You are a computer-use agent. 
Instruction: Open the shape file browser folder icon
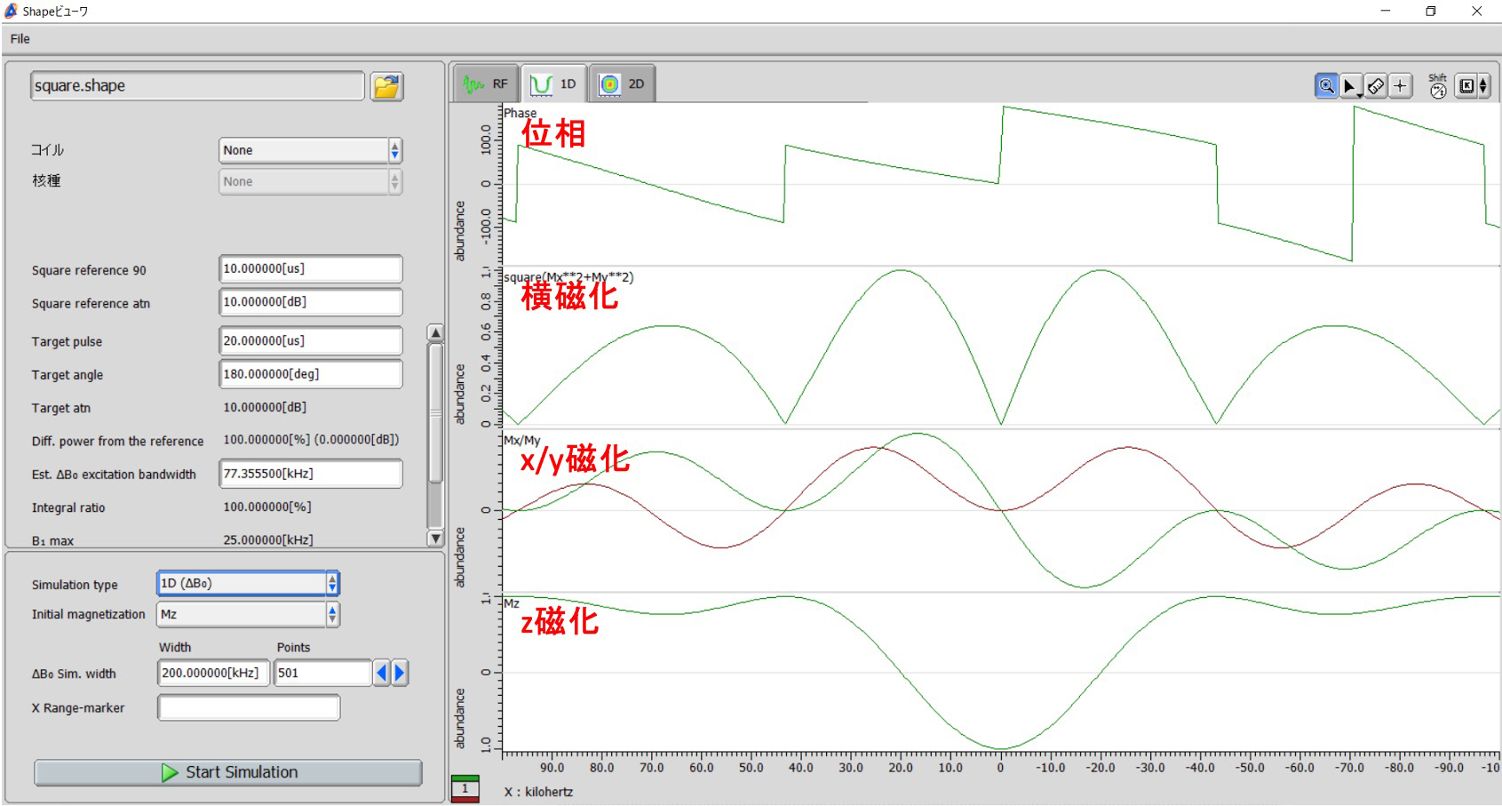coord(386,86)
